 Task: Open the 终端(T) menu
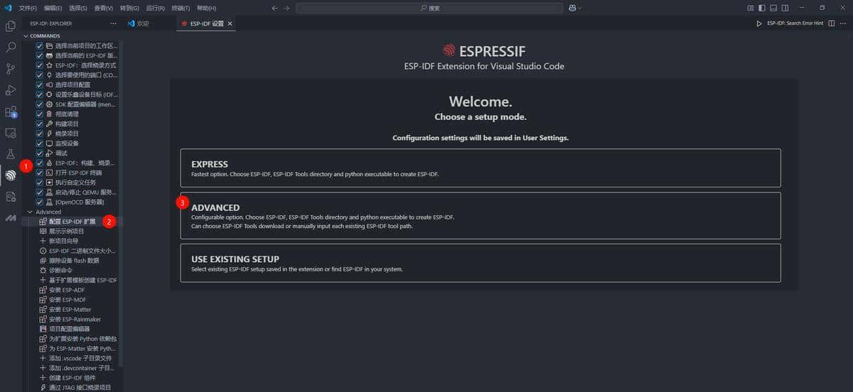tap(181, 8)
